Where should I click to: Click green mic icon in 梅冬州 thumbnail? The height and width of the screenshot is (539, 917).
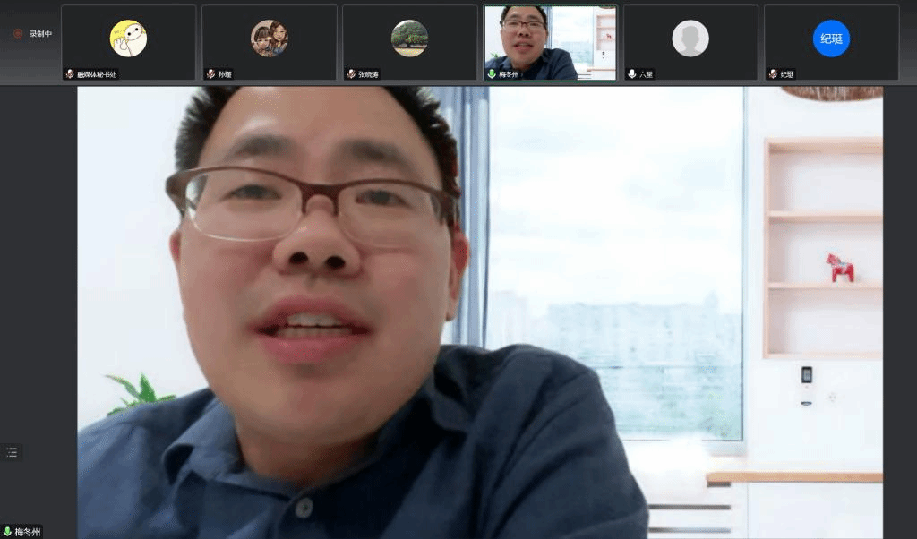tap(492, 74)
